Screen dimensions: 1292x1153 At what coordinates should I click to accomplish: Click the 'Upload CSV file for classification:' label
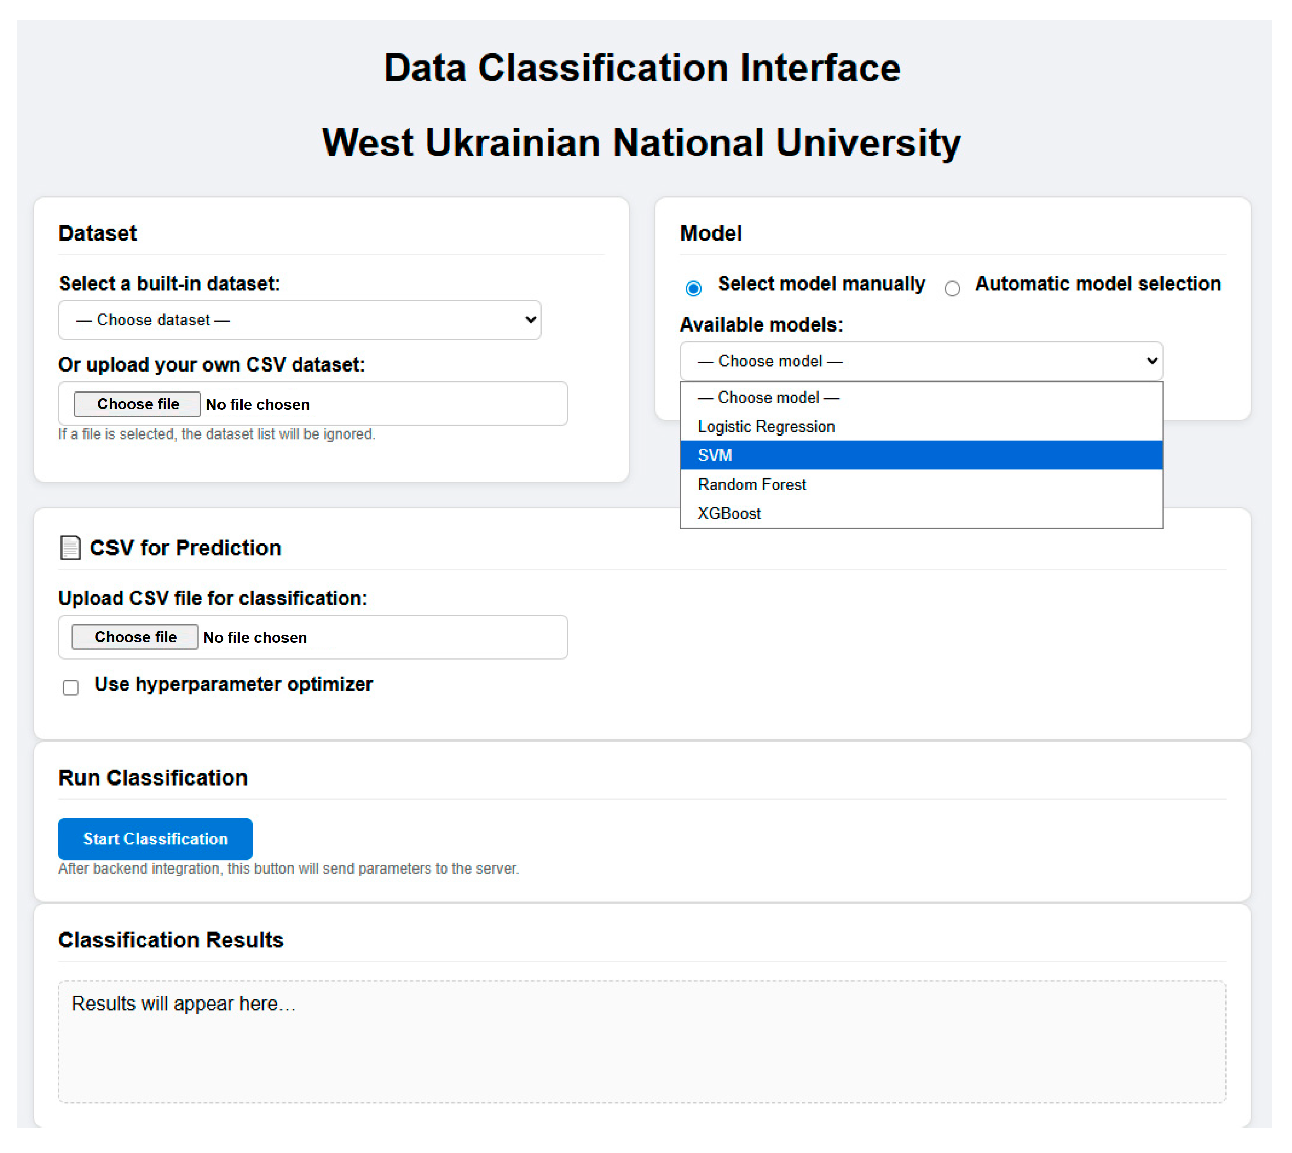click(213, 599)
